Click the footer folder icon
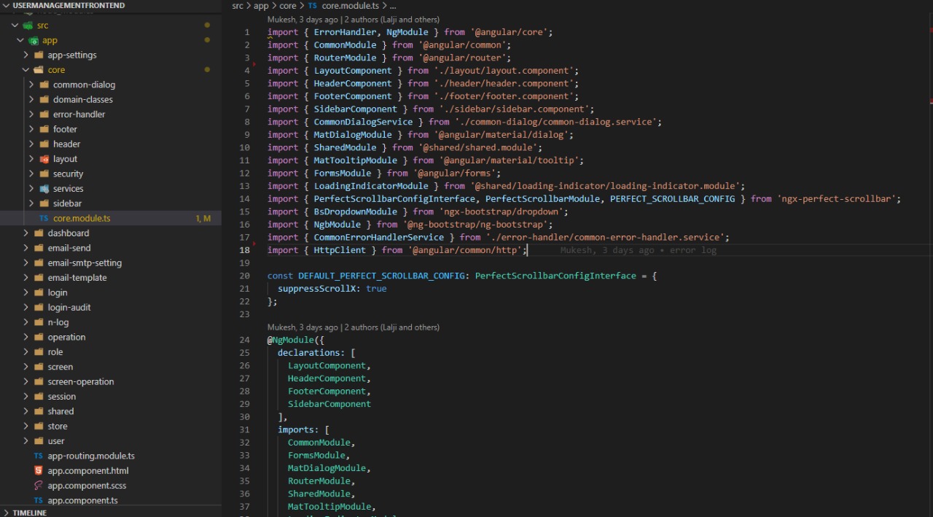Image resolution: width=933 pixels, height=517 pixels. click(x=44, y=129)
